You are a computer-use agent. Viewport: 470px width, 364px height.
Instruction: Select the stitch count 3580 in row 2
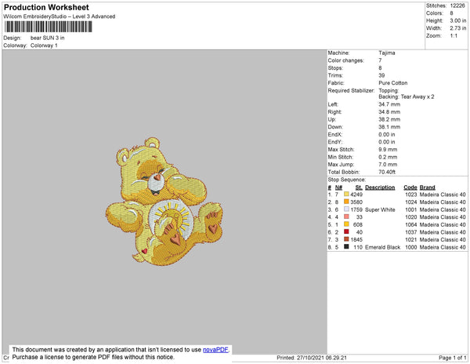[356, 202]
